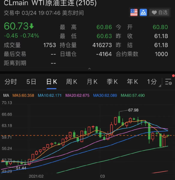This screenshot has width=175, height=180.
Task: Open the MA indicator settings label
Action: 6,95
